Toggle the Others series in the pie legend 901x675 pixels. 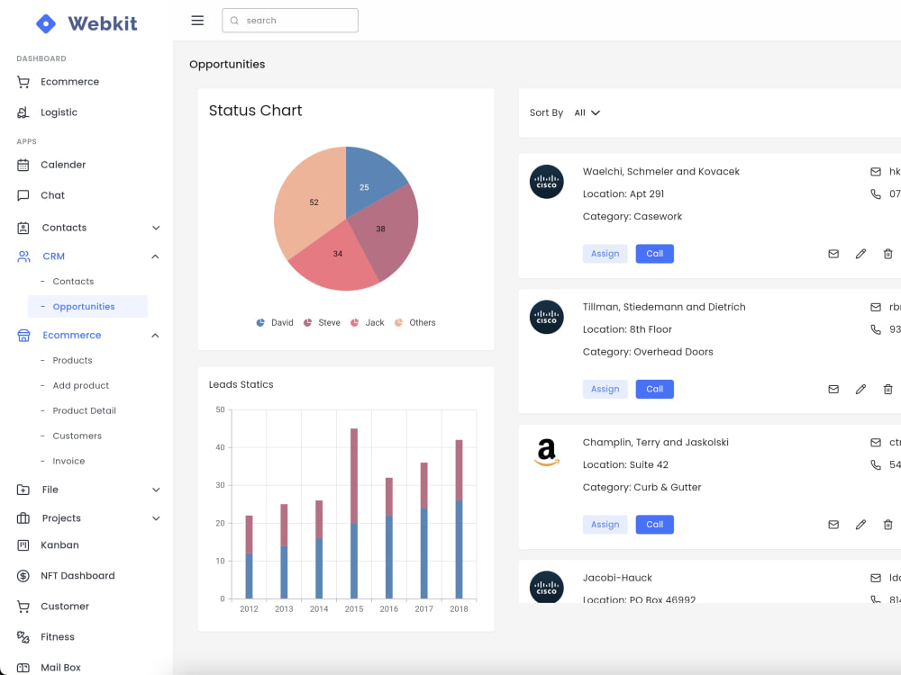(x=414, y=323)
